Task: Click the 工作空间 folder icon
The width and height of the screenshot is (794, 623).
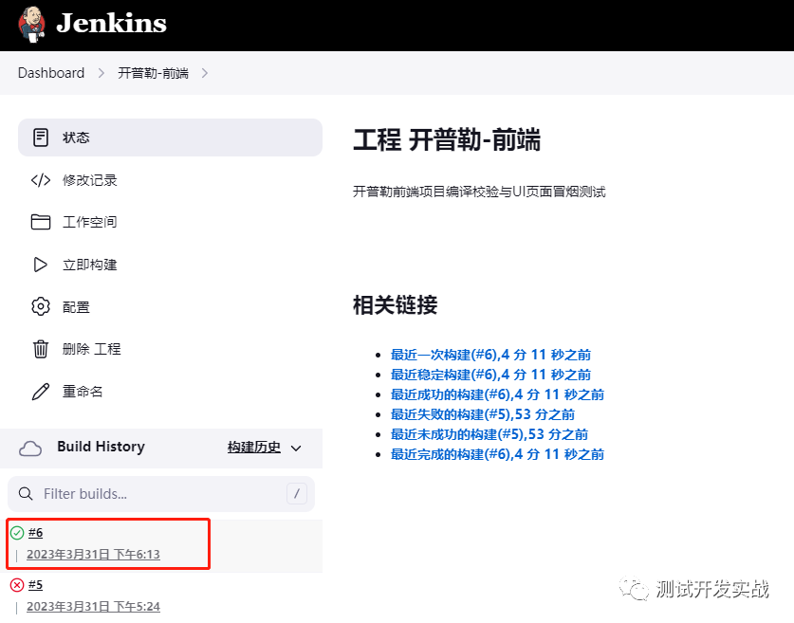Action: tap(41, 222)
